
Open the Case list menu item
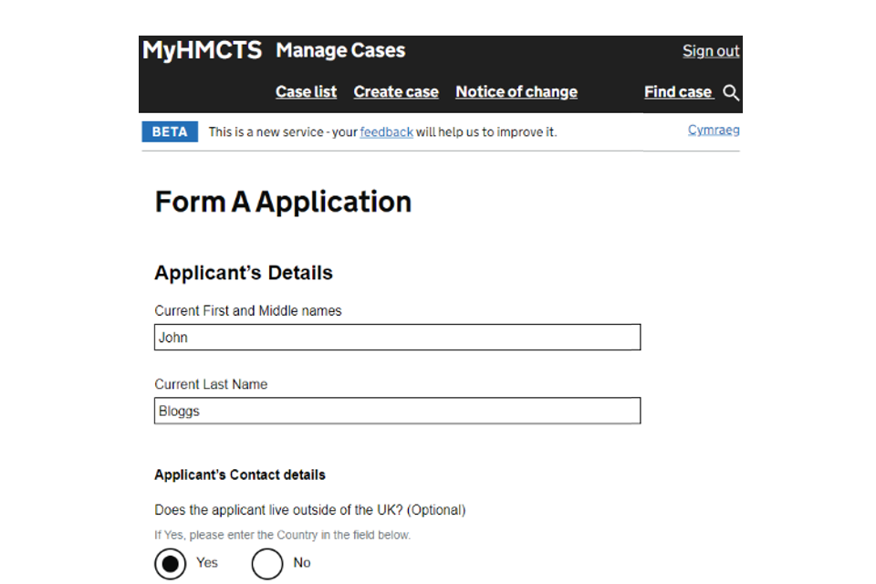pyautogui.click(x=306, y=92)
